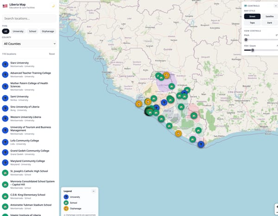Click the blue University legend icon
Image resolution: width=278 pixels, height=216 pixels.
(66, 197)
